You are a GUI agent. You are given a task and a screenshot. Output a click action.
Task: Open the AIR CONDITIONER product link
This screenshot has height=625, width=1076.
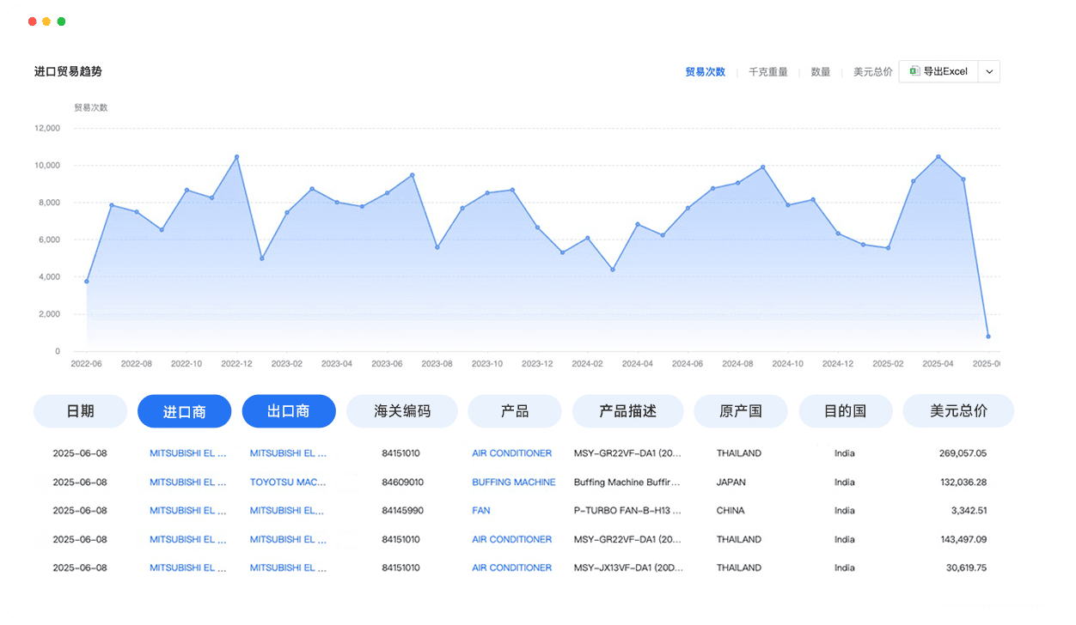coord(511,452)
